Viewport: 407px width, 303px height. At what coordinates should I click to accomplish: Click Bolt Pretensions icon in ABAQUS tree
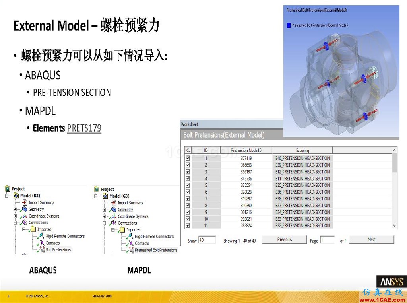(41, 249)
